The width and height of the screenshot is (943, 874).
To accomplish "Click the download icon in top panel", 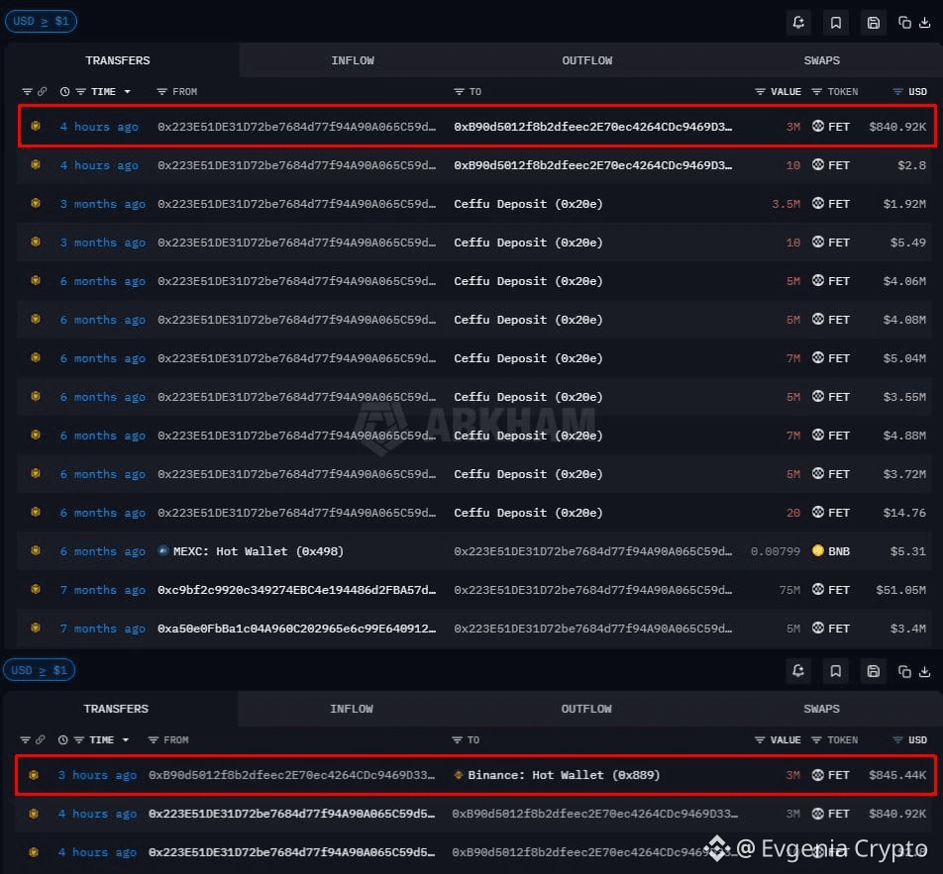I will coord(925,23).
